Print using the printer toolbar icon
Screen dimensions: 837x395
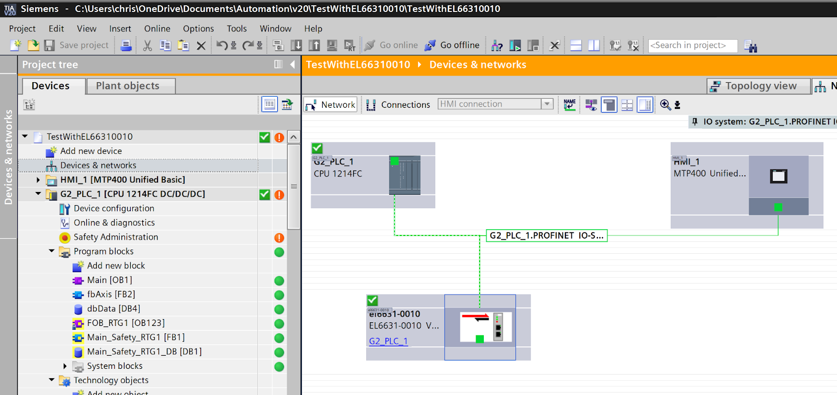pos(126,46)
